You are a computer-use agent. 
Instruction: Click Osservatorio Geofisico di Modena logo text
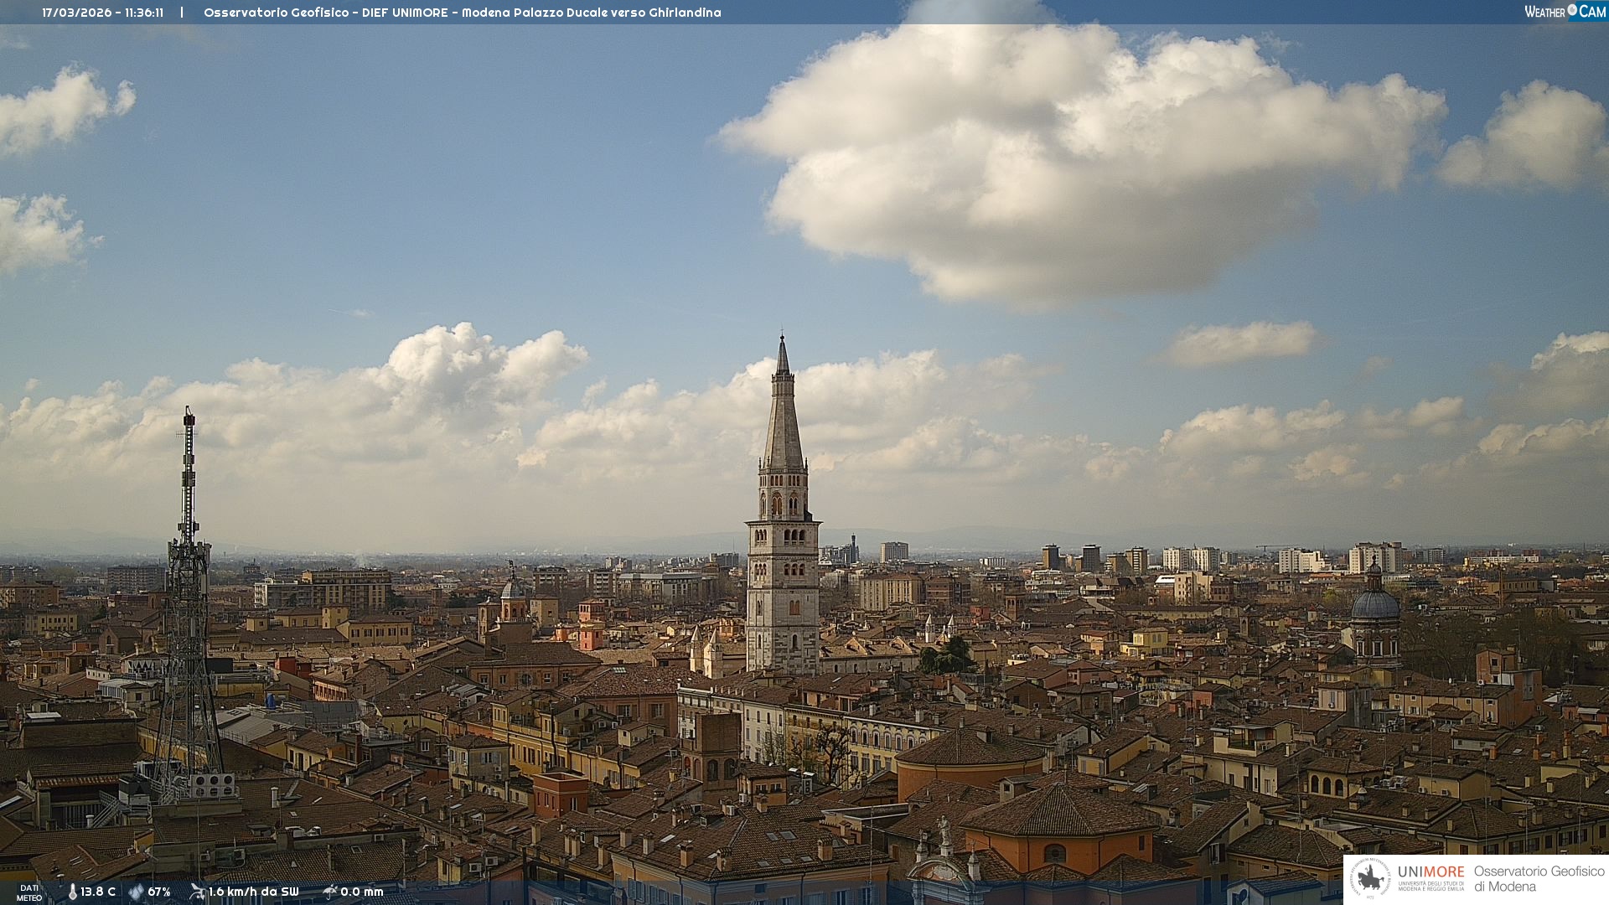1539,878
